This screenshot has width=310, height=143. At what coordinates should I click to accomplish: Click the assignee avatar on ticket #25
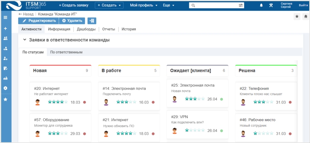[174, 99]
